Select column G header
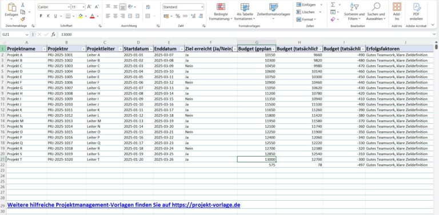Viewport: 439px width, 215px height. [257, 42]
